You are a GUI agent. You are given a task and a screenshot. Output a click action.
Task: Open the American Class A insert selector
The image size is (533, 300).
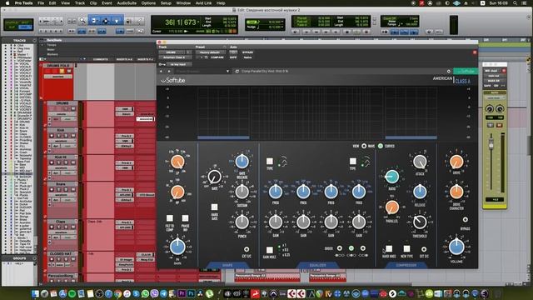[x=175, y=57]
